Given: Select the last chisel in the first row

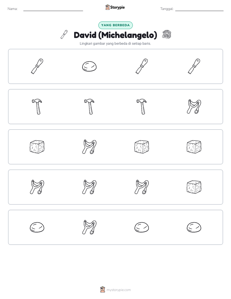Looking at the screenshot, I should click(194, 66).
